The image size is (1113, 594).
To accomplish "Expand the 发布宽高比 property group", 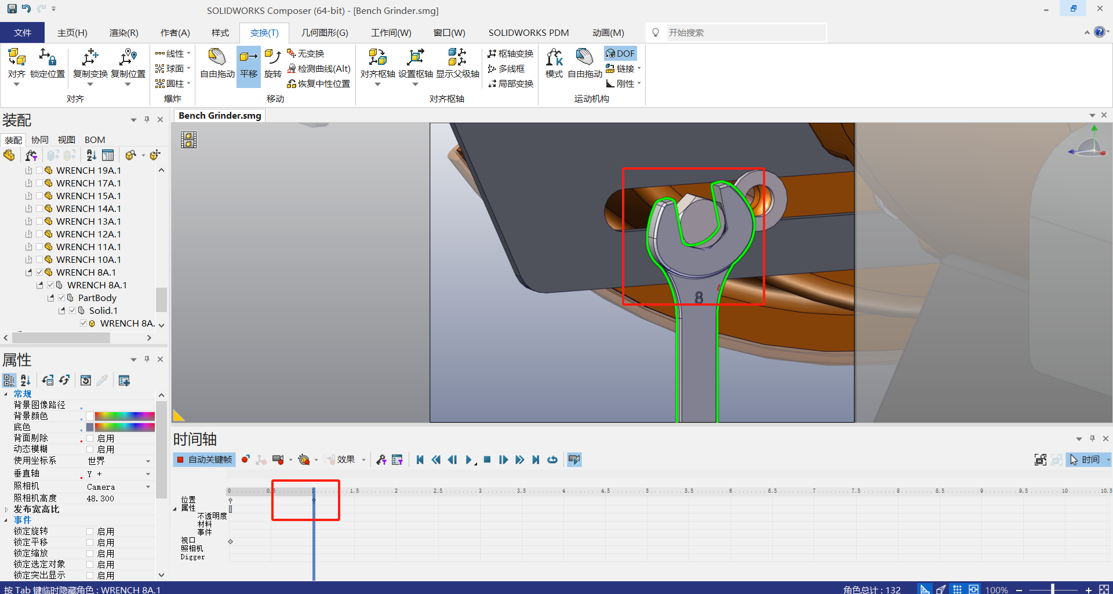I will (x=6, y=509).
